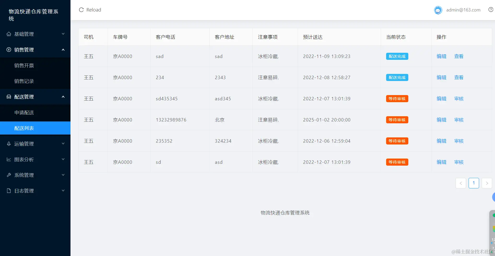The width and height of the screenshot is (495, 256).
Task: Audit the row with address 324234
Action: click(459, 141)
